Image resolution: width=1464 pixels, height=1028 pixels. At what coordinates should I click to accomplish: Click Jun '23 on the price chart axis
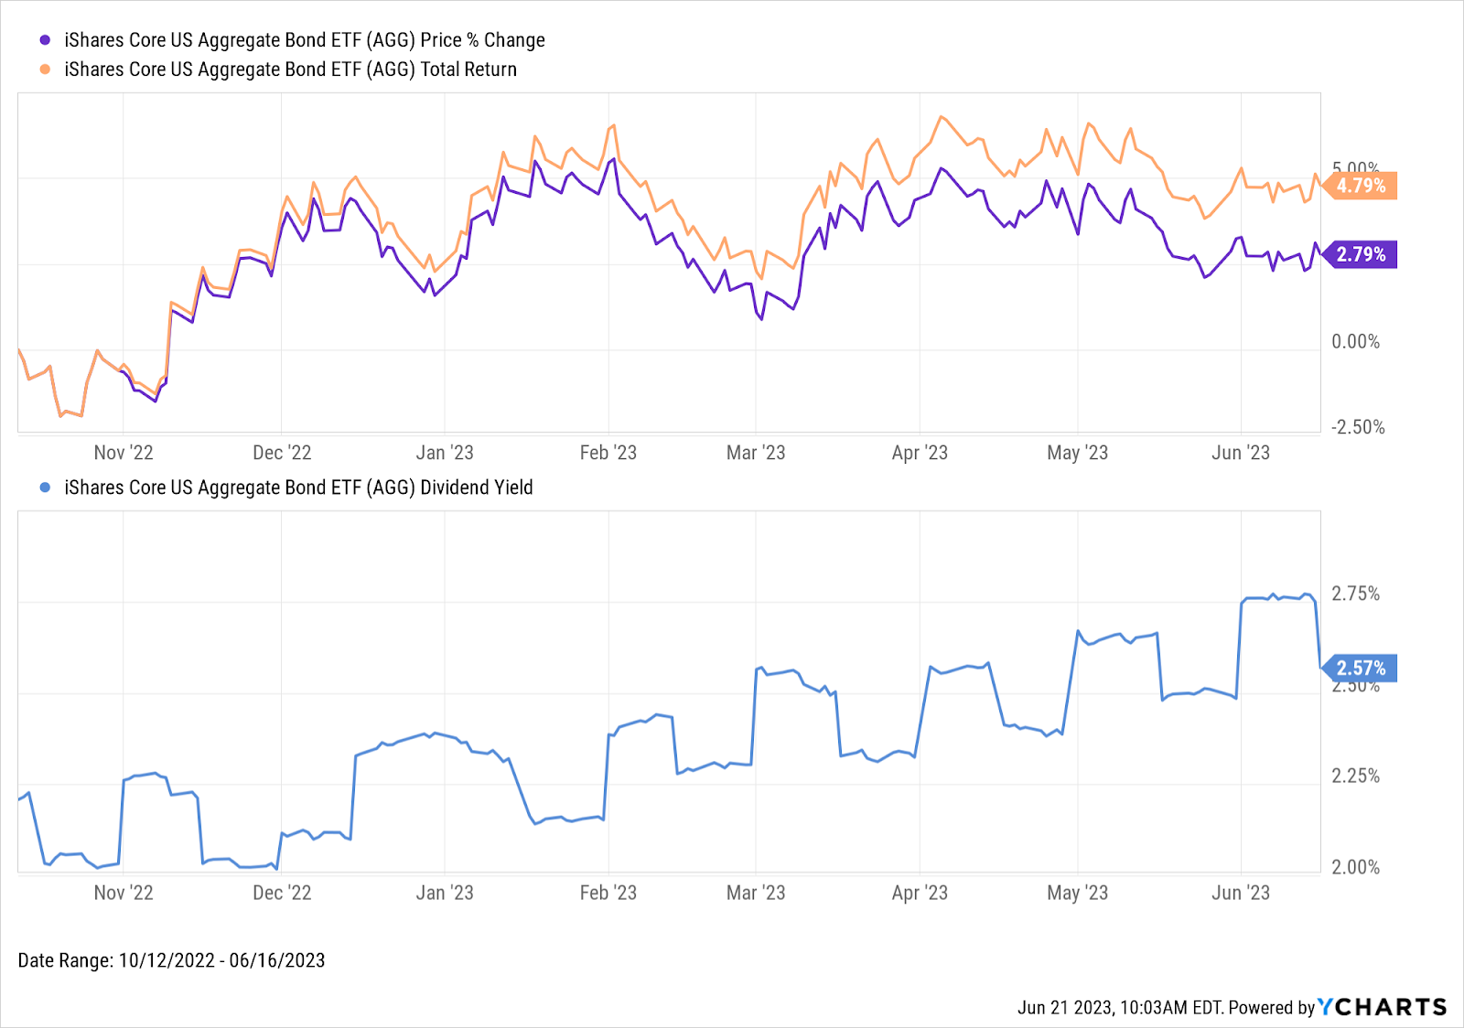1241,453
